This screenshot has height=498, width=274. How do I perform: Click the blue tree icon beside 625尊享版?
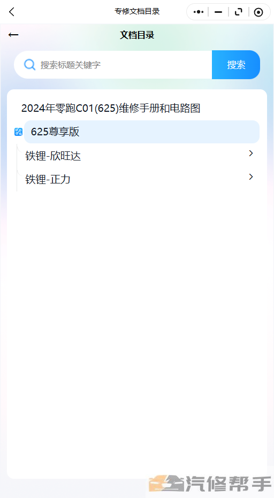(x=18, y=132)
